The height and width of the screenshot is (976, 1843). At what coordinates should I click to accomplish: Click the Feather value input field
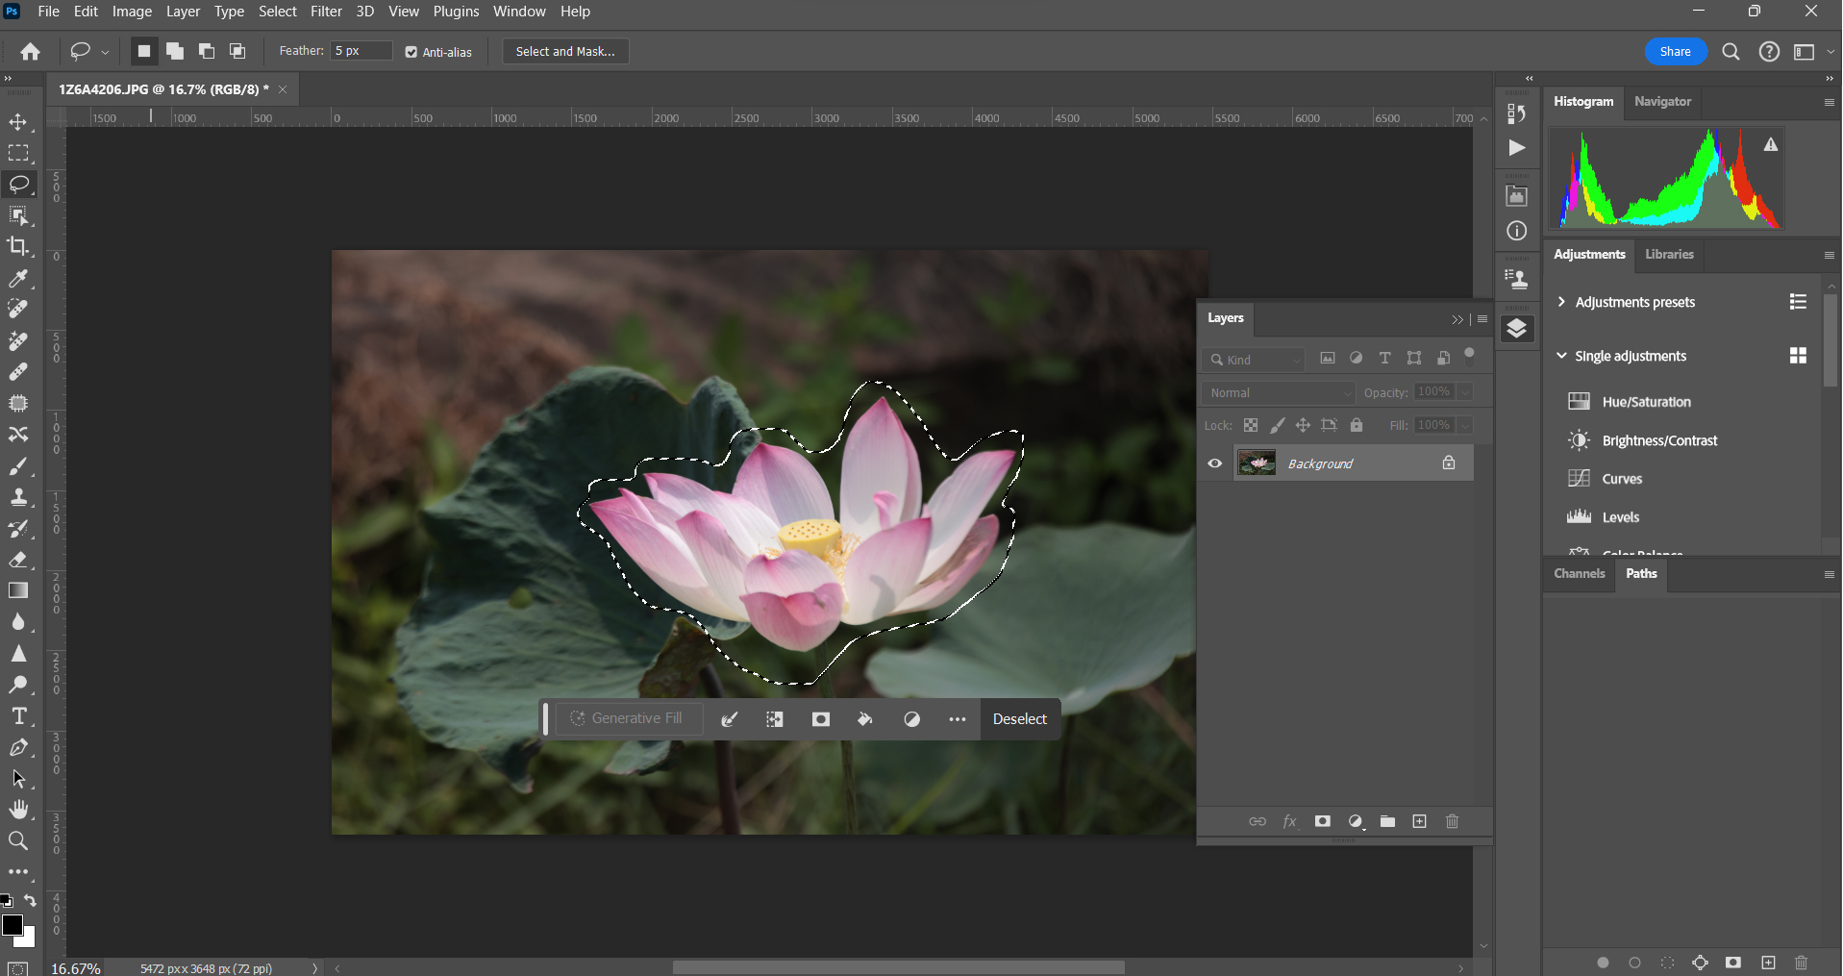(361, 50)
